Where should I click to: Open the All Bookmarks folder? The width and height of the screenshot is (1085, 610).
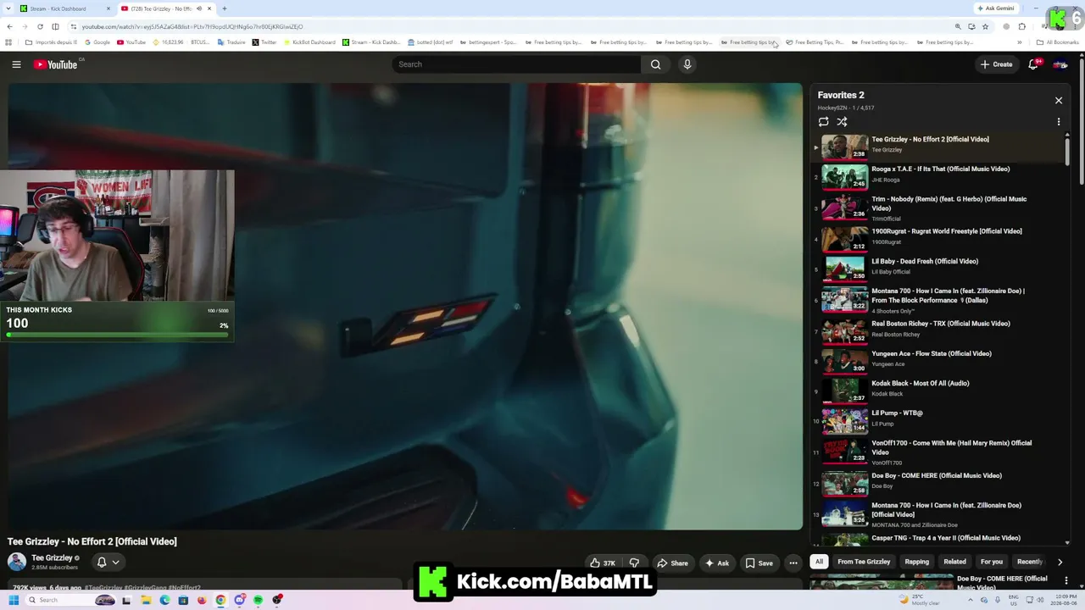coord(1057,42)
